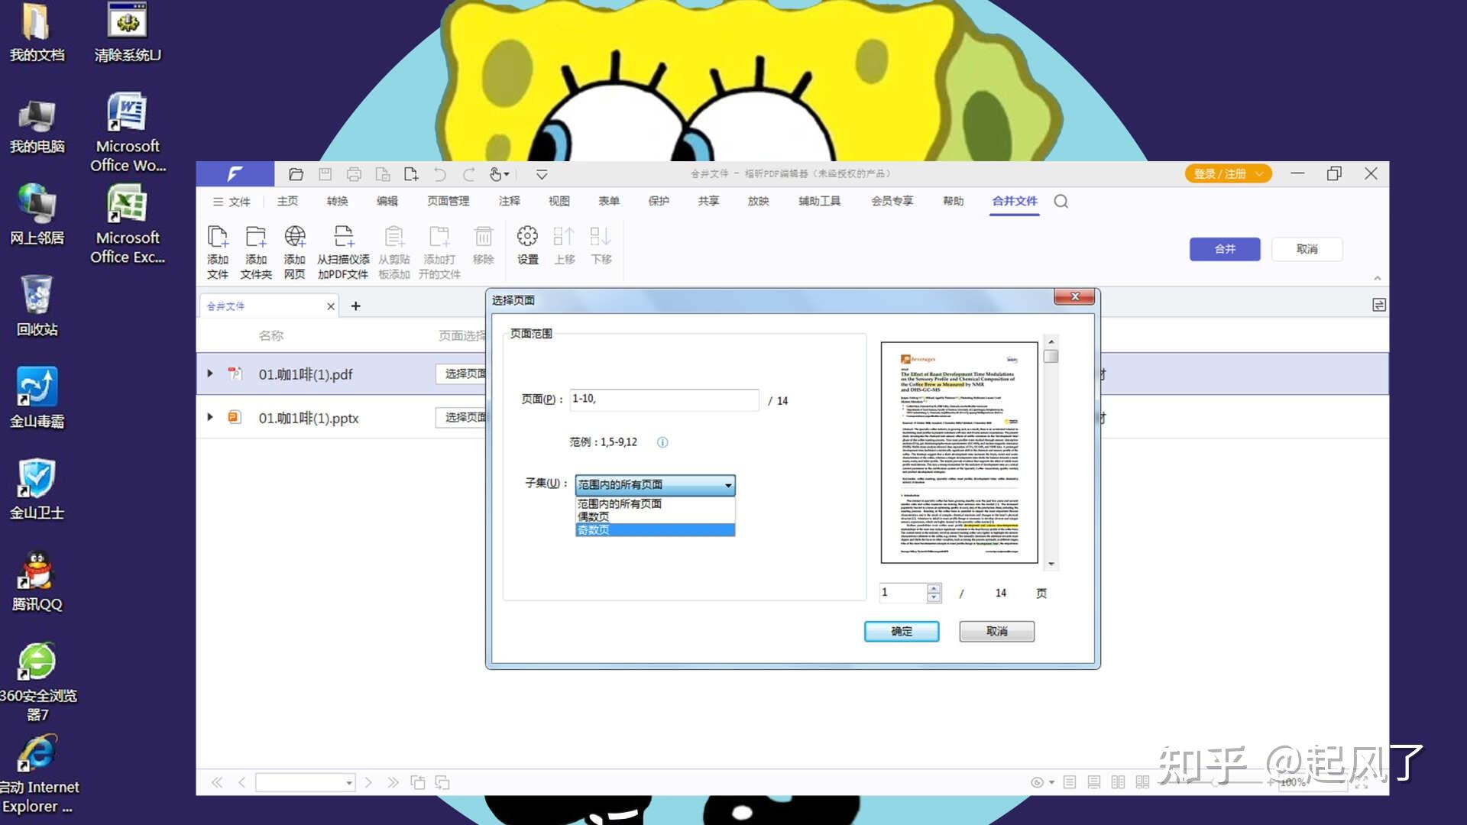Image resolution: width=1467 pixels, height=825 pixels.
Task: Open the Subset (子集) combo box
Action: (x=655, y=485)
